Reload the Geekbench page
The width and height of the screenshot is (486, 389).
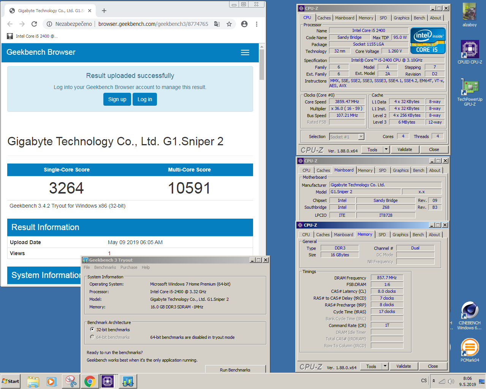pyautogui.click(x=34, y=24)
